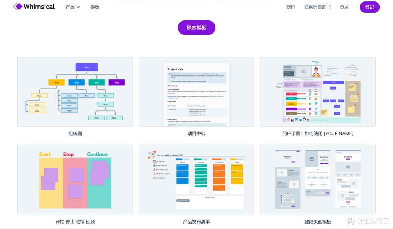Viewport: 393px width, 229px height.
Task: Click the purple 登记 button
Action: pos(369,7)
